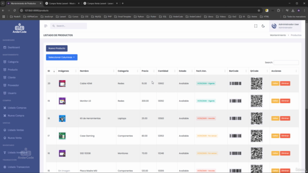The image size is (308, 173).
Task: Click Editar for Kit de Herramientas row
Action: pos(275,118)
